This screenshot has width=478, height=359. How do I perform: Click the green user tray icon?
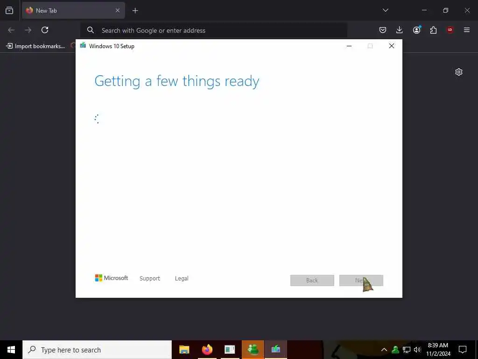pyautogui.click(x=395, y=350)
